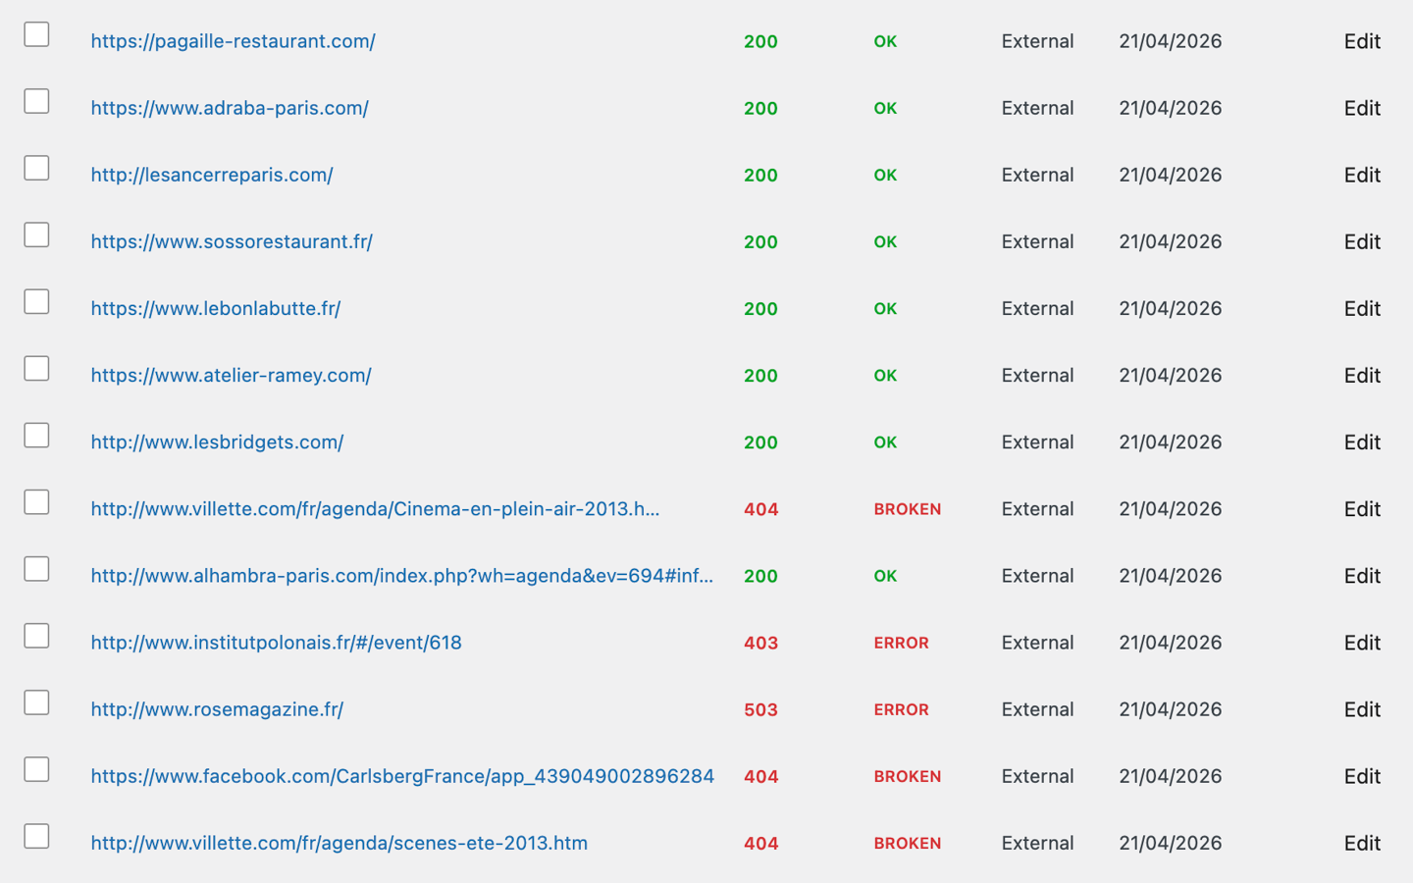The width and height of the screenshot is (1413, 883).
Task: Select the checkbox for www.sossorestaurant.fr
Action: tap(35, 234)
